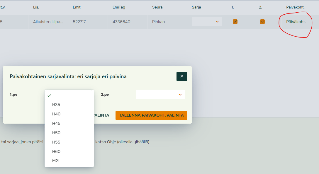
Task: Expand the 2.pv series dropdown
Action: [x=160, y=94]
